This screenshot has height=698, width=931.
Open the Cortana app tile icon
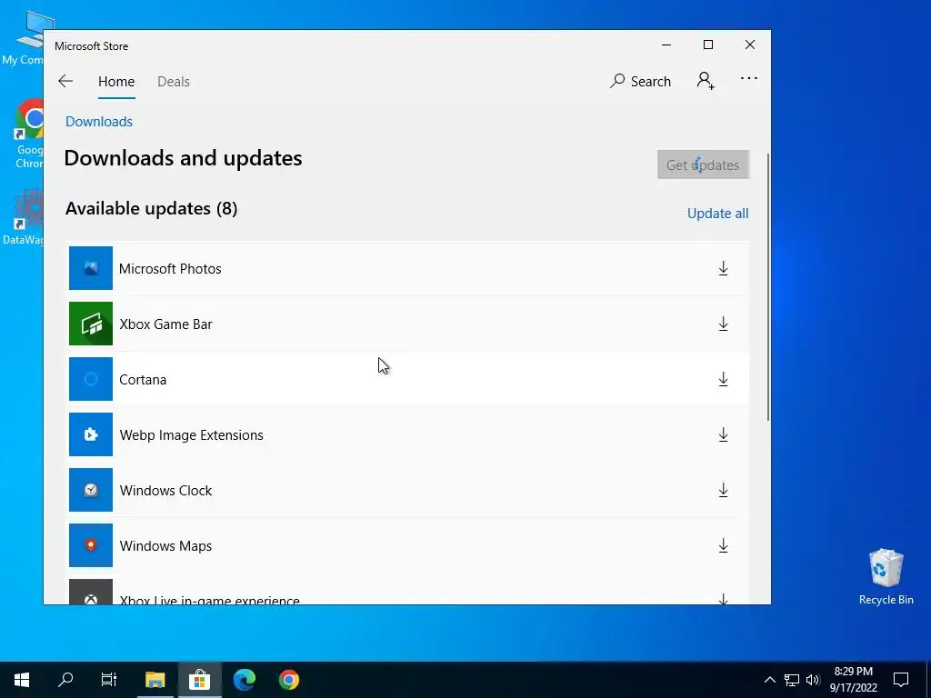coord(91,379)
